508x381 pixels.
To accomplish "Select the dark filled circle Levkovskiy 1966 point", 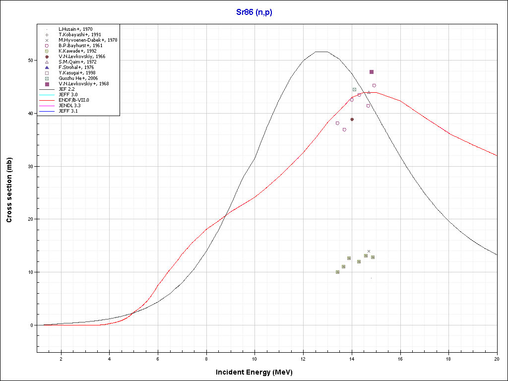I will (x=352, y=119).
